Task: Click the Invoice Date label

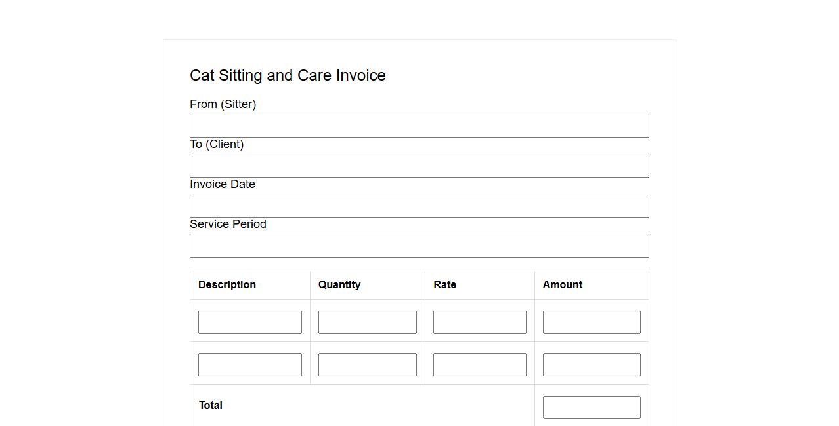Action: pos(223,184)
